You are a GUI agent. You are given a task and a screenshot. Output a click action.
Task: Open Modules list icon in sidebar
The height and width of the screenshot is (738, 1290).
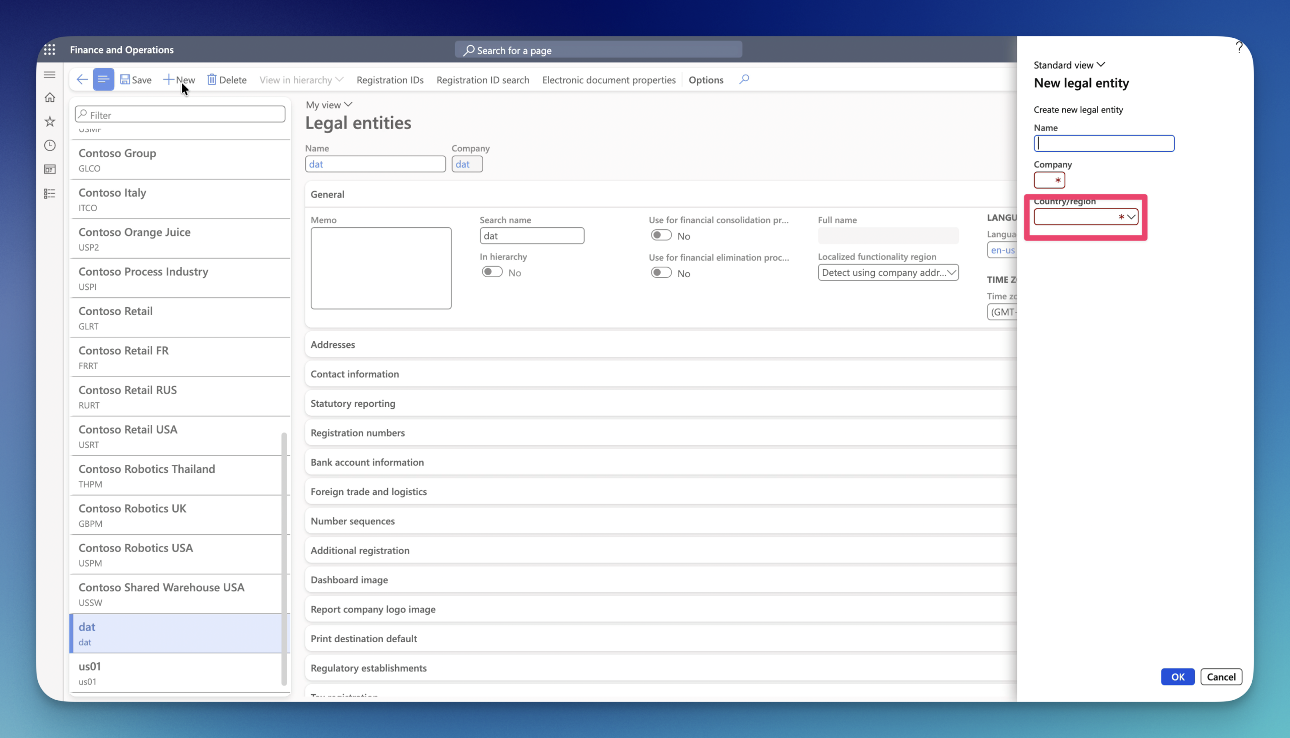click(50, 194)
